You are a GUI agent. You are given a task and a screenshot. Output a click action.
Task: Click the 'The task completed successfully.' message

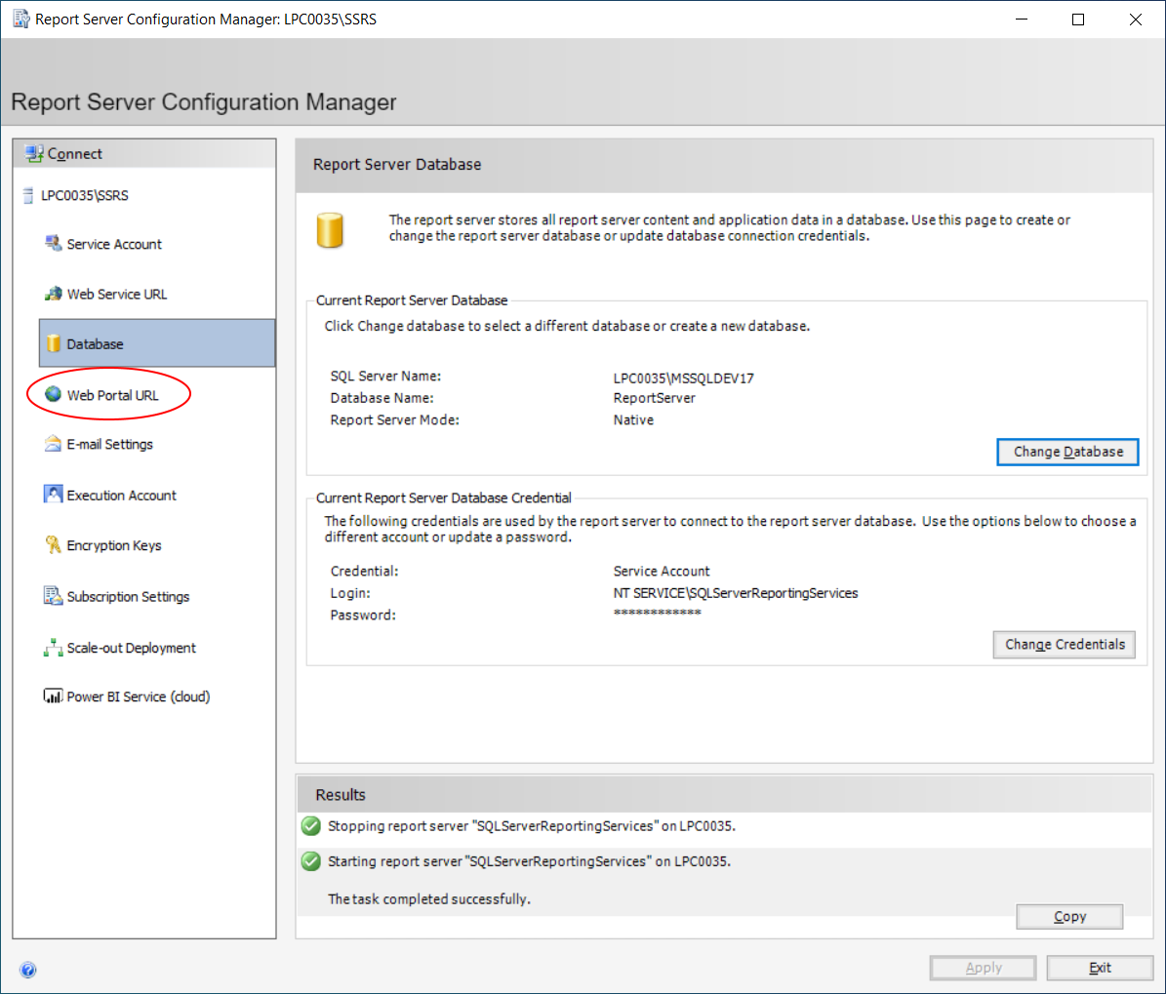click(x=429, y=898)
